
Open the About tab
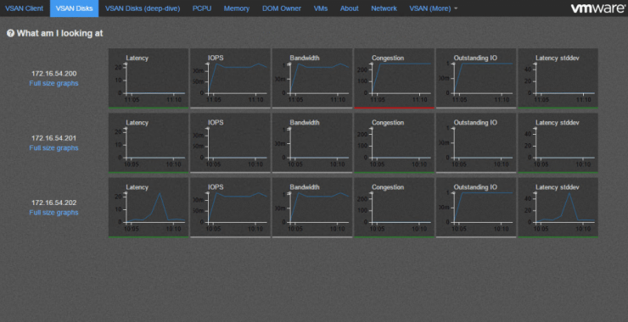(350, 8)
